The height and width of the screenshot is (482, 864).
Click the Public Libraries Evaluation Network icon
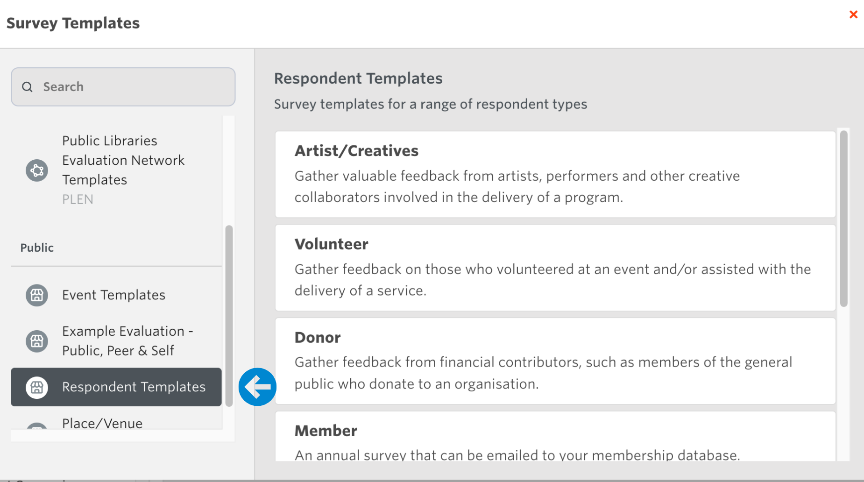(x=37, y=170)
